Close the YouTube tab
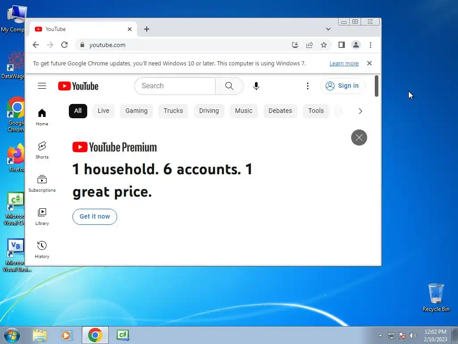Image resolution: width=458 pixels, height=344 pixels. click(x=130, y=29)
